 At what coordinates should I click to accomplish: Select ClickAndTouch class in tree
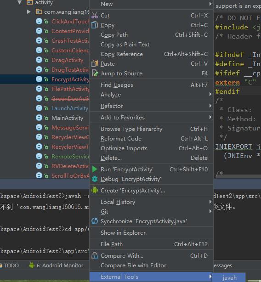70,22
